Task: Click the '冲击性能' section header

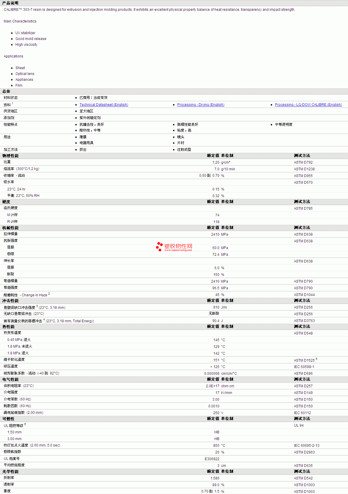Action: (x=11, y=301)
